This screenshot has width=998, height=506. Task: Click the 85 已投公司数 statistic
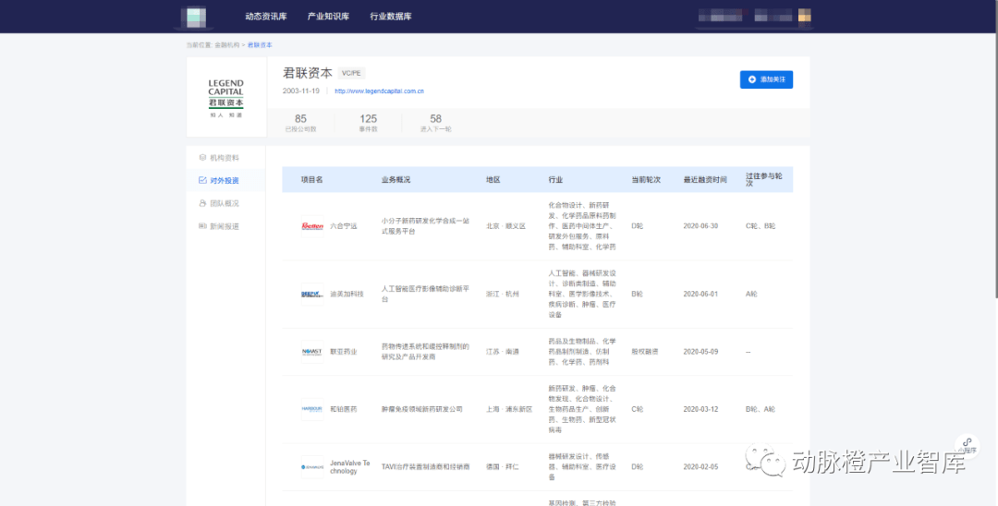pos(300,123)
